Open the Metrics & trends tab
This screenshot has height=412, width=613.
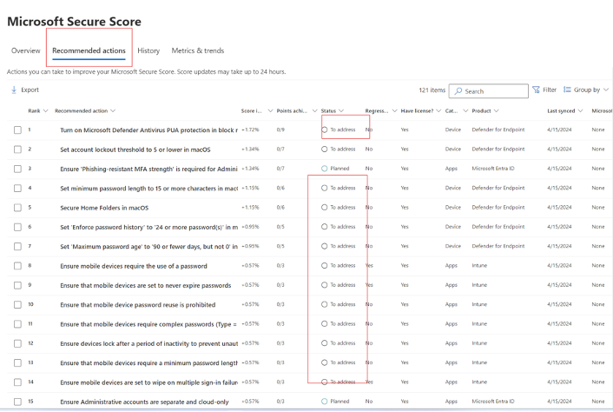tap(197, 50)
